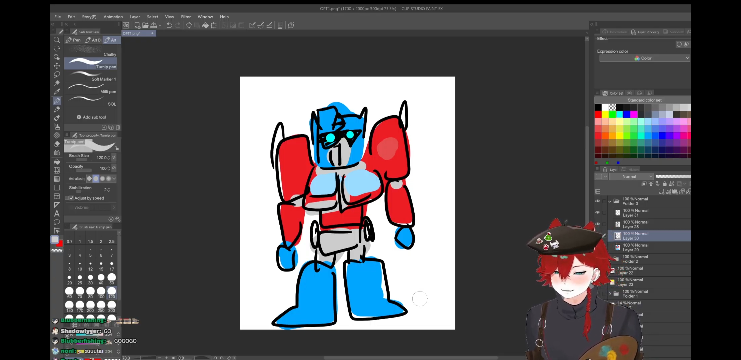
Task: Select the Eyedropper tool
Action: pos(57,92)
